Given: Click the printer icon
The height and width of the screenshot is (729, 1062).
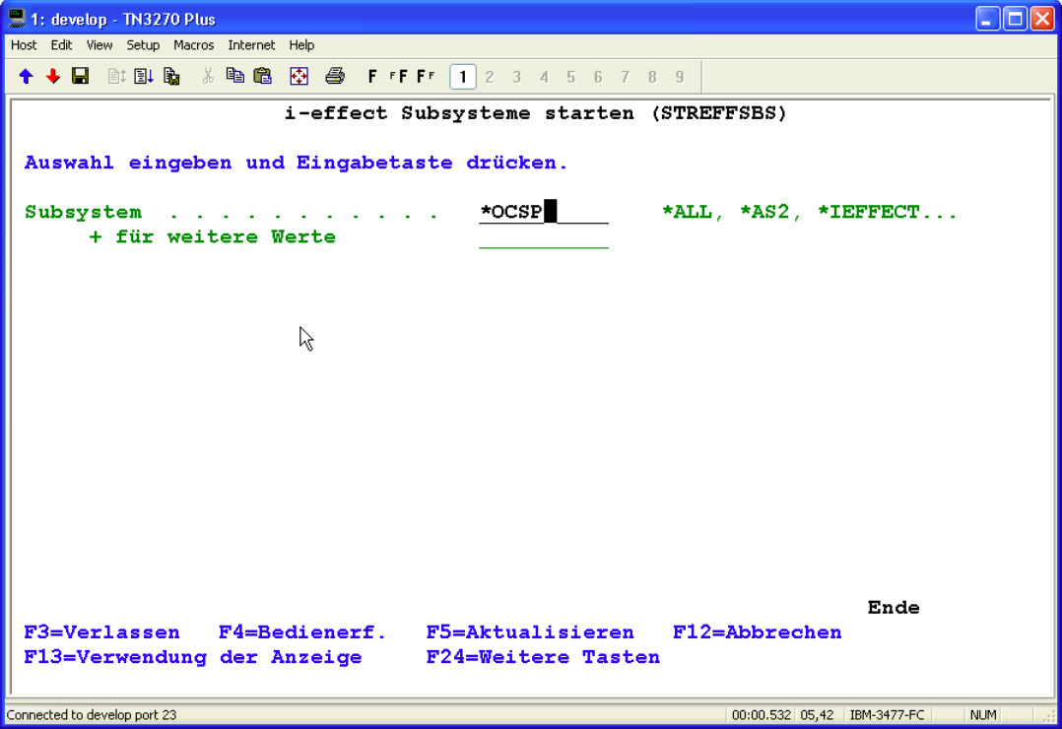Looking at the screenshot, I should tap(335, 77).
